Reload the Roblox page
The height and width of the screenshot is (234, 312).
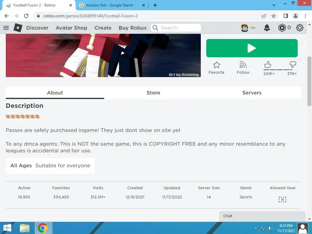[26, 16]
